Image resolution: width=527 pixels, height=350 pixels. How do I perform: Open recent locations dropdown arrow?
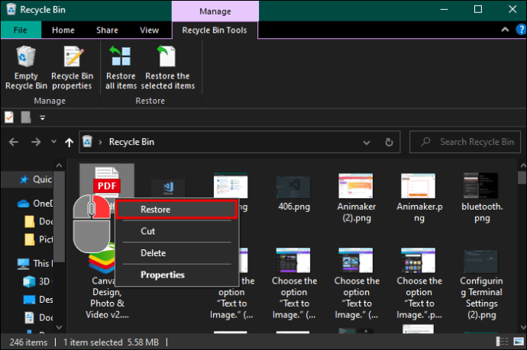pyautogui.click(x=53, y=142)
